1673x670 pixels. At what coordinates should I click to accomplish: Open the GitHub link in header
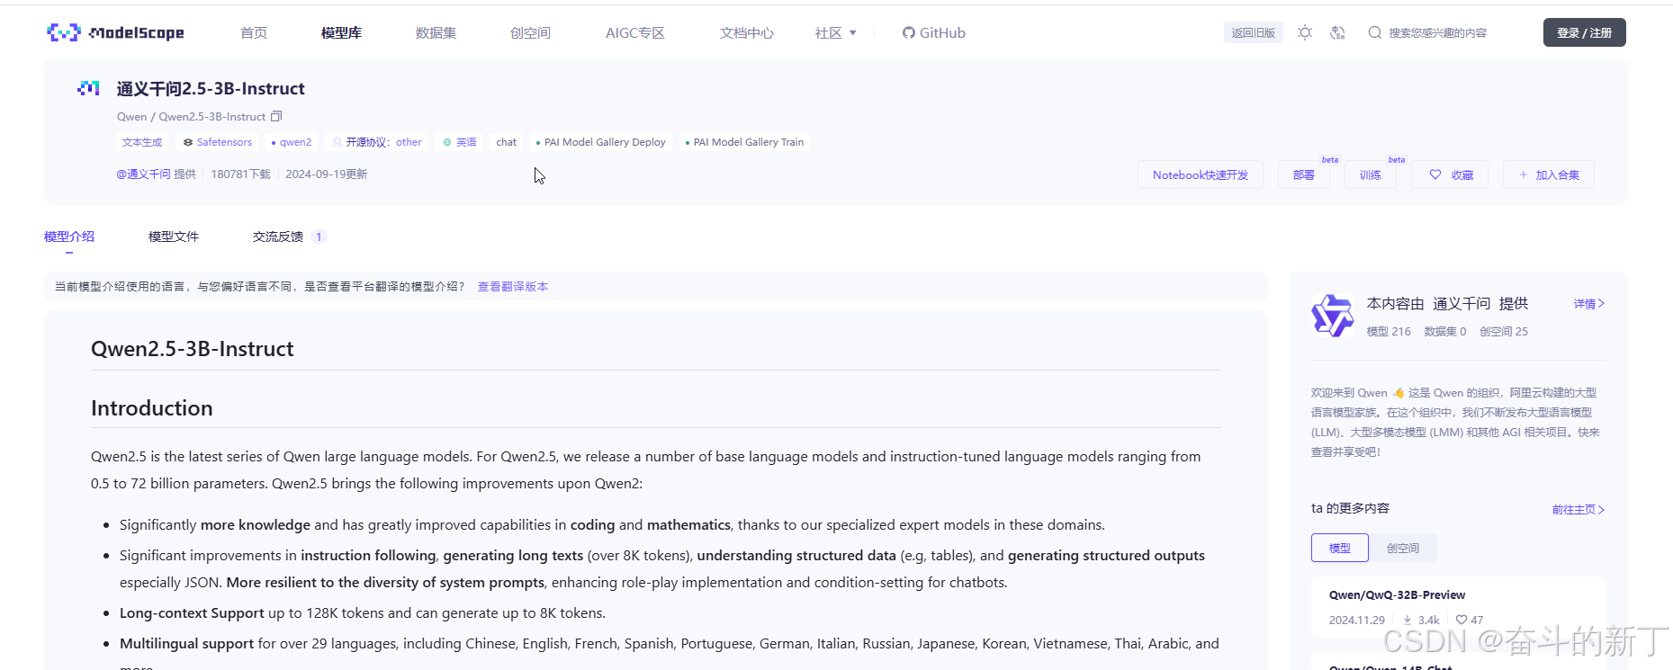point(934,33)
